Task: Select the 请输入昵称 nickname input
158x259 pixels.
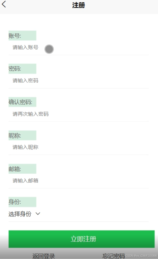Action: pos(79,147)
